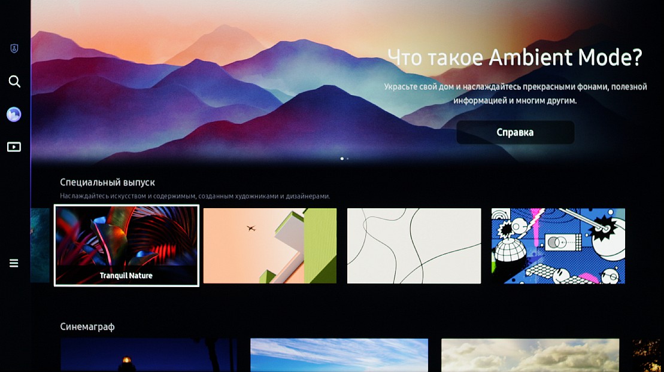This screenshot has height=372, width=664.
Task: Select the partially visible teal thumbnail at left
Action: click(x=40, y=245)
